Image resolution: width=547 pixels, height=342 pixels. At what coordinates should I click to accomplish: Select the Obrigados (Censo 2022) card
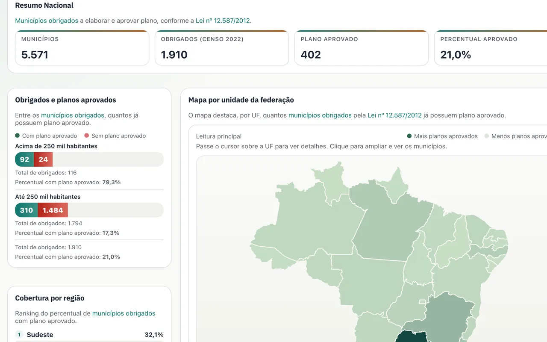coord(222,48)
